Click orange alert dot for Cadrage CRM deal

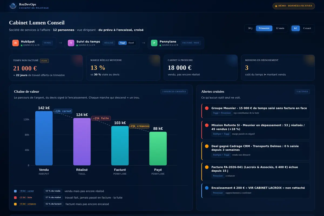[x=207, y=146]
